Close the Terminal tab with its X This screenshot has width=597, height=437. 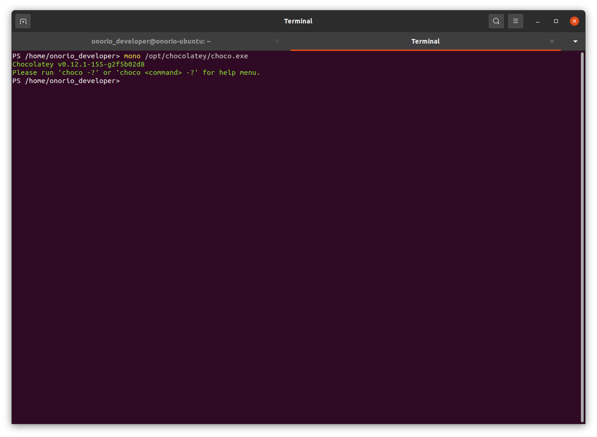tap(552, 41)
